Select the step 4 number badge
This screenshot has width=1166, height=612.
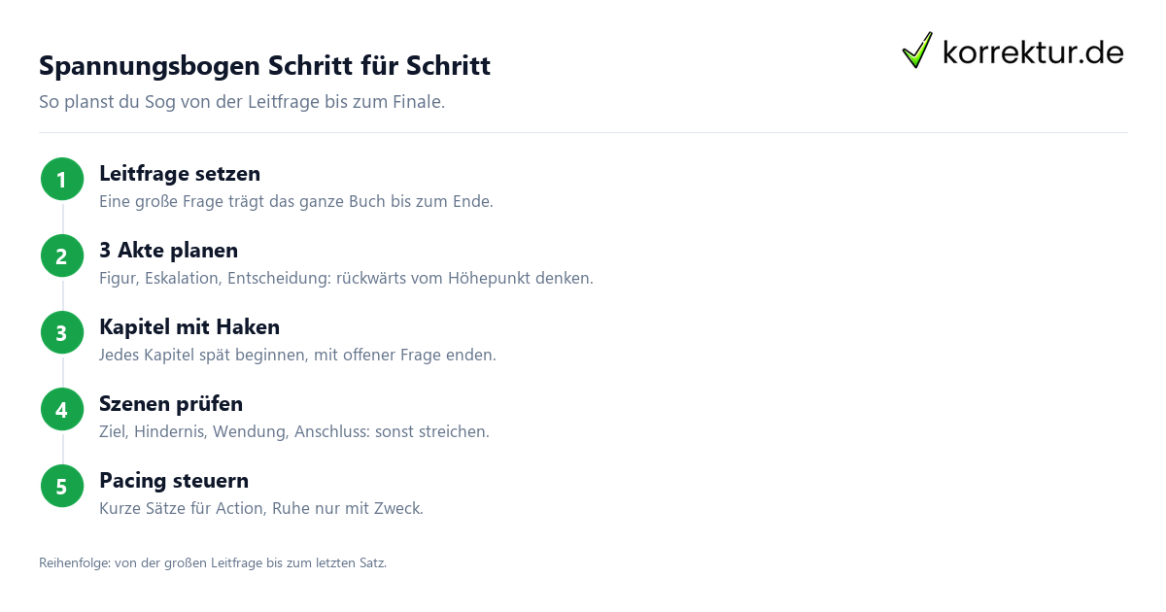tap(62, 410)
